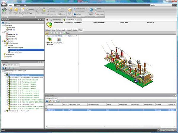The height and width of the screenshot is (133, 178).
Task: Sort by Status column header
Action: [112, 104]
